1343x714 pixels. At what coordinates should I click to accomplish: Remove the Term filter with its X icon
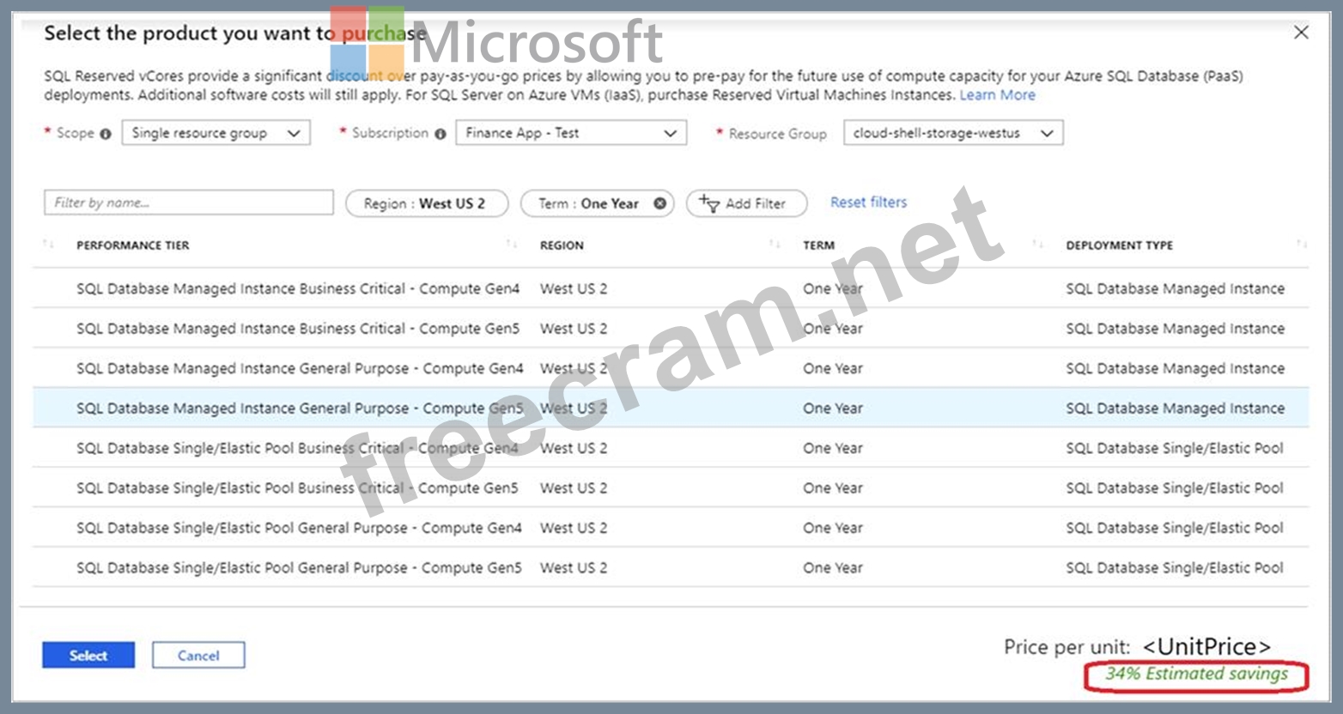point(659,203)
